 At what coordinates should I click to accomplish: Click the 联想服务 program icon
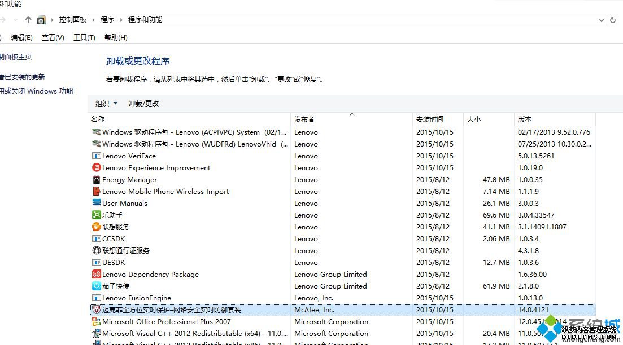coord(96,227)
